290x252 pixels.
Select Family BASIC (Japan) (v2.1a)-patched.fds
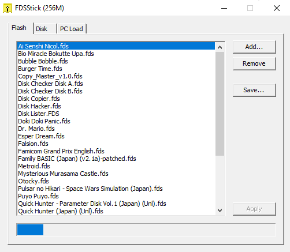click(116, 159)
